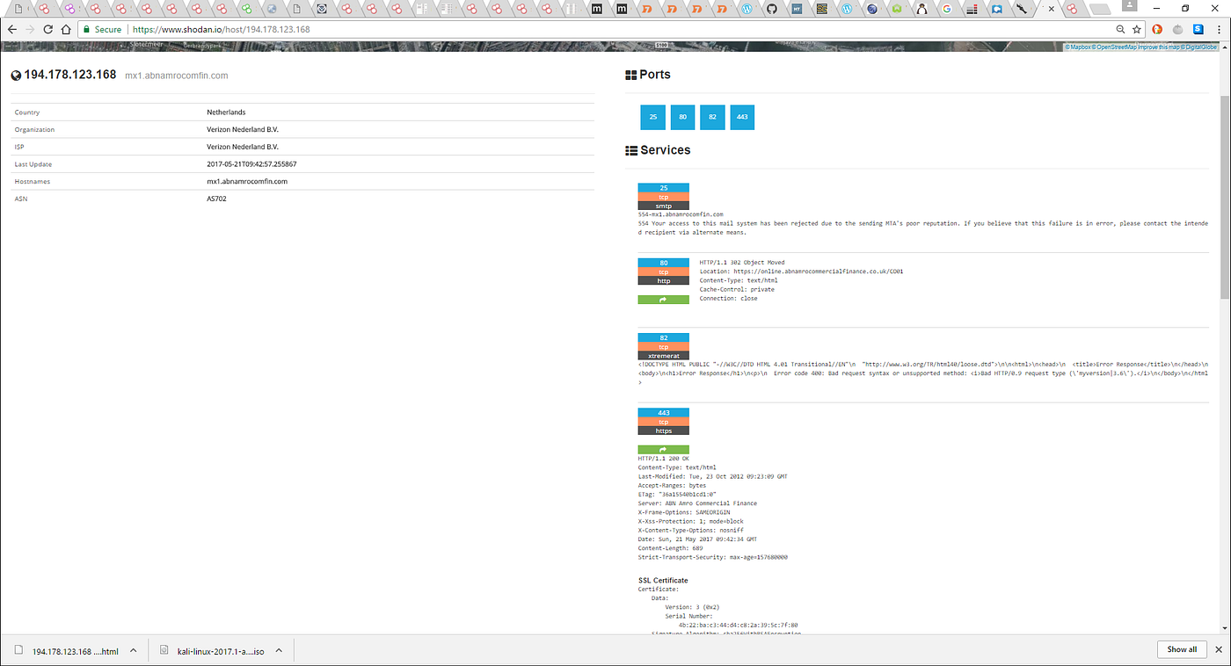
Task: Click the Ports section heading
Action: (x=655, y=75)
